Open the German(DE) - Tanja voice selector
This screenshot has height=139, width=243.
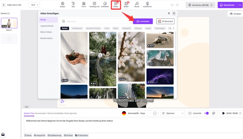[x=139, y=113]
